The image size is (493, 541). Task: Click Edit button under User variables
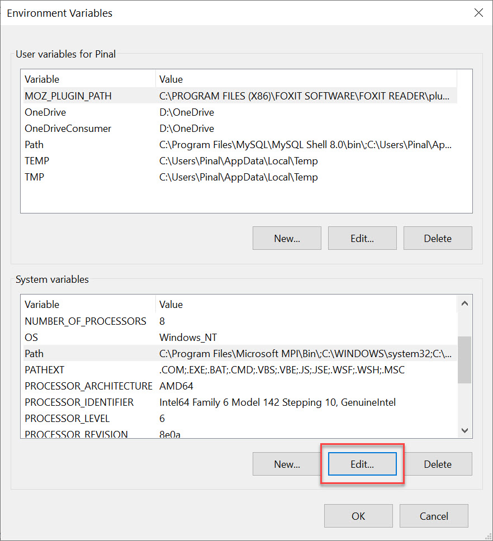coord(362,238)
